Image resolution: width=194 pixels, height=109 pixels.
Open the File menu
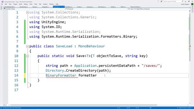(x=2, y=4)
